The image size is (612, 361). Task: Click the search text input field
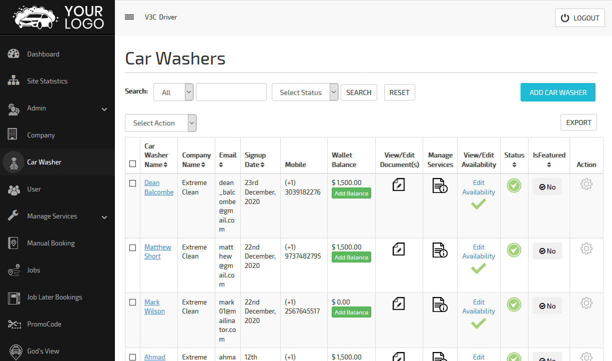231,92
